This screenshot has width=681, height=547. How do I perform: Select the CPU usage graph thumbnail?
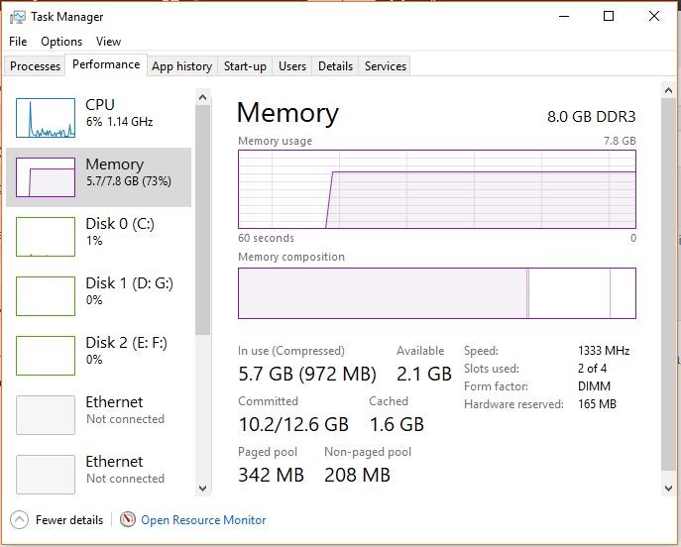coord(46,118)
